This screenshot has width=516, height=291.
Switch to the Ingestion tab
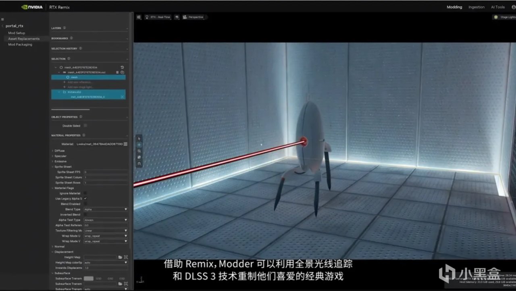pos(476,7)
